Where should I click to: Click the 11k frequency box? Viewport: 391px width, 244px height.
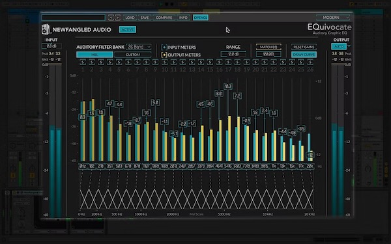(x=274, y=166)
